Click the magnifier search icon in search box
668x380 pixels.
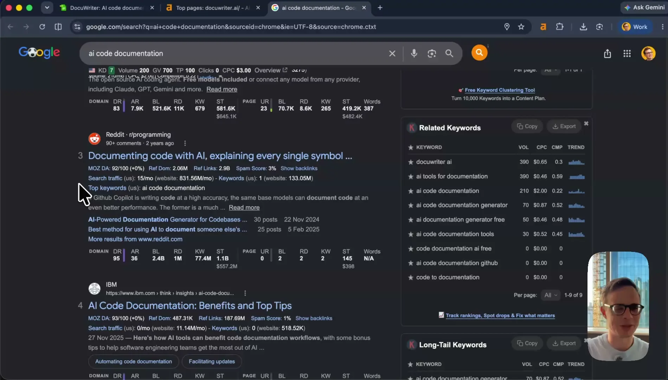[x=449, y=53]
